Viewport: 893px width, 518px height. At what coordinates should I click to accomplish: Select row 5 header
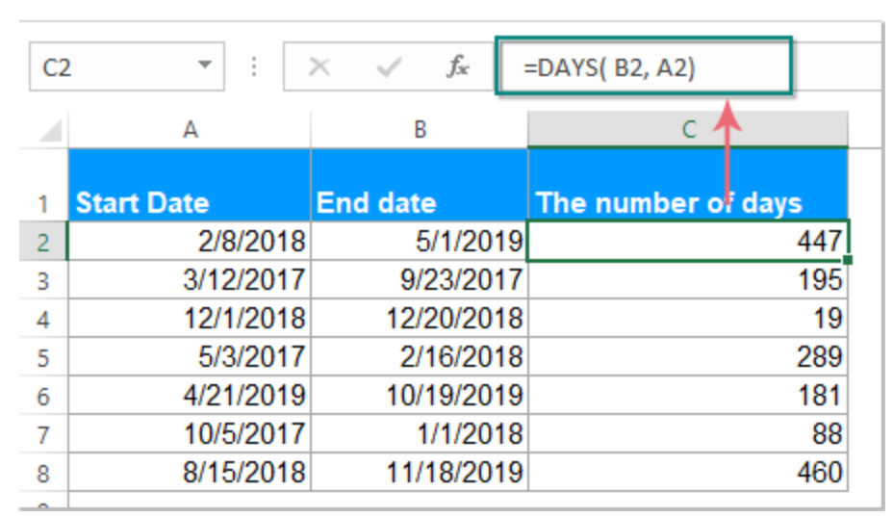coord(43,355)
